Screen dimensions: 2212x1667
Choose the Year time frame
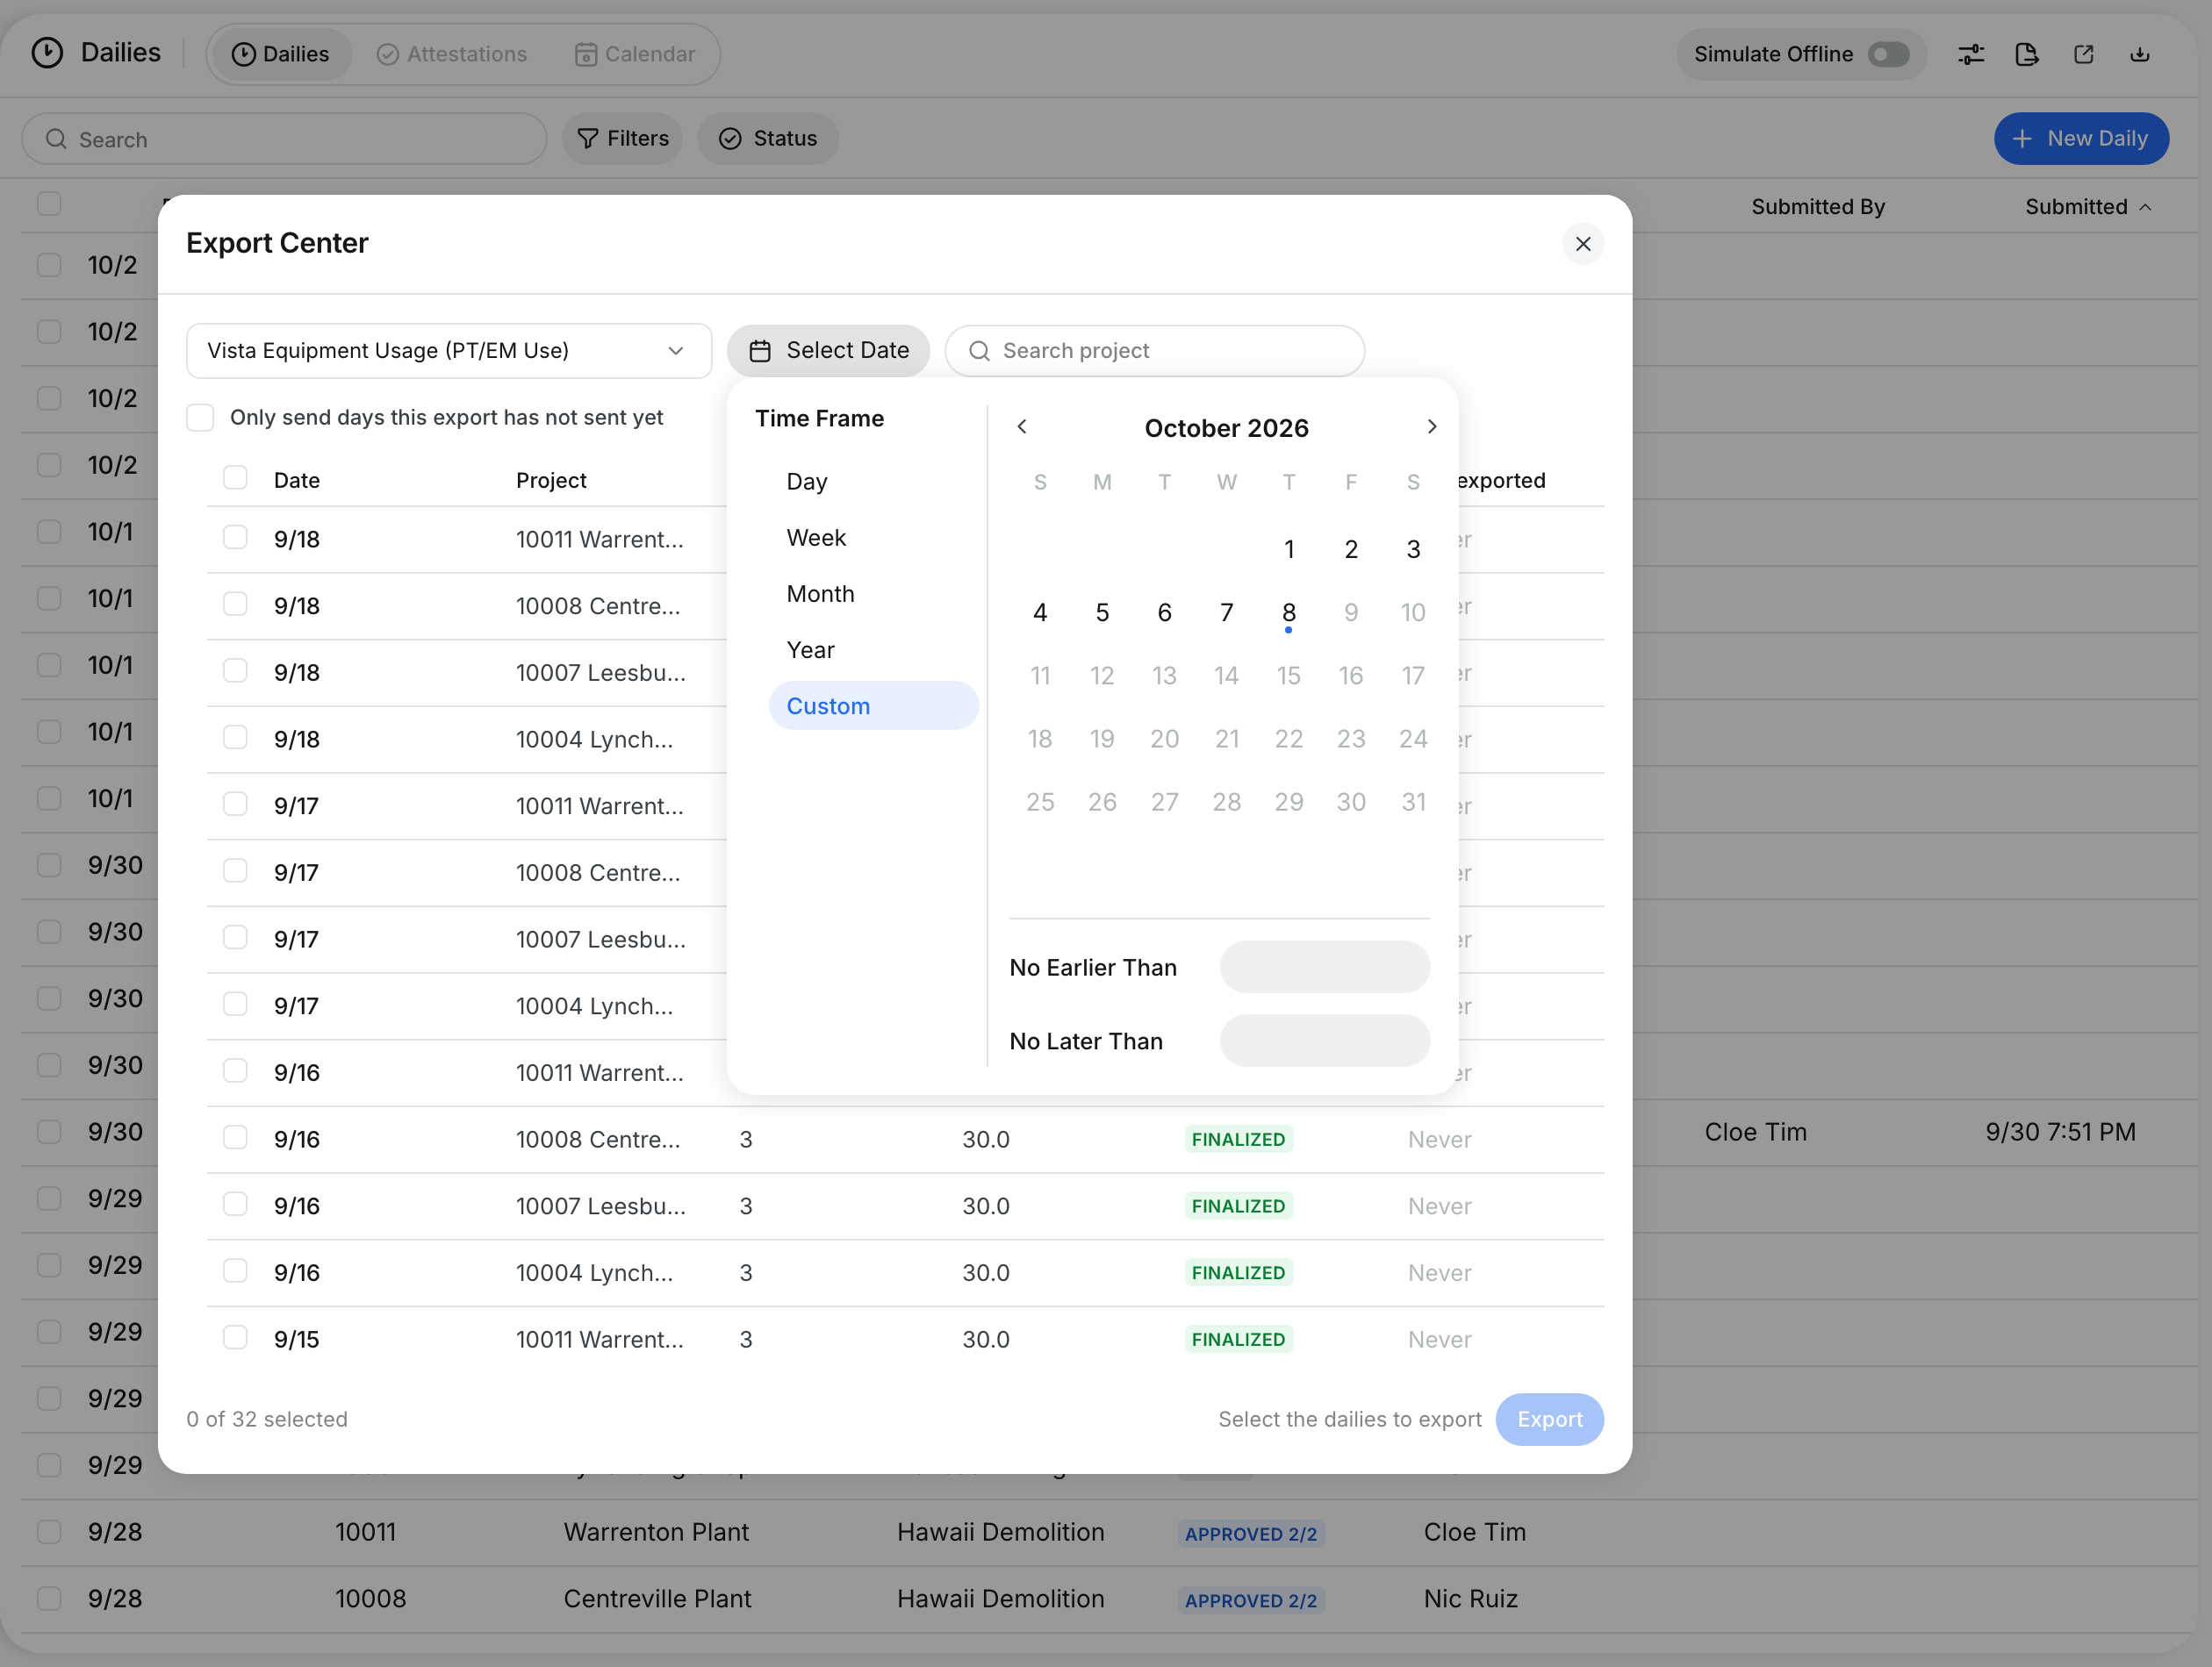[x=873, y=649]
